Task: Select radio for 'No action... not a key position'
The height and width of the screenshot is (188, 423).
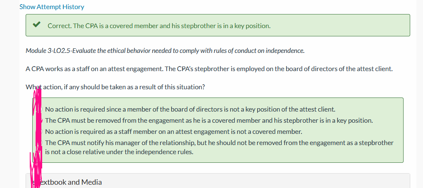Action: coord(40,109)
